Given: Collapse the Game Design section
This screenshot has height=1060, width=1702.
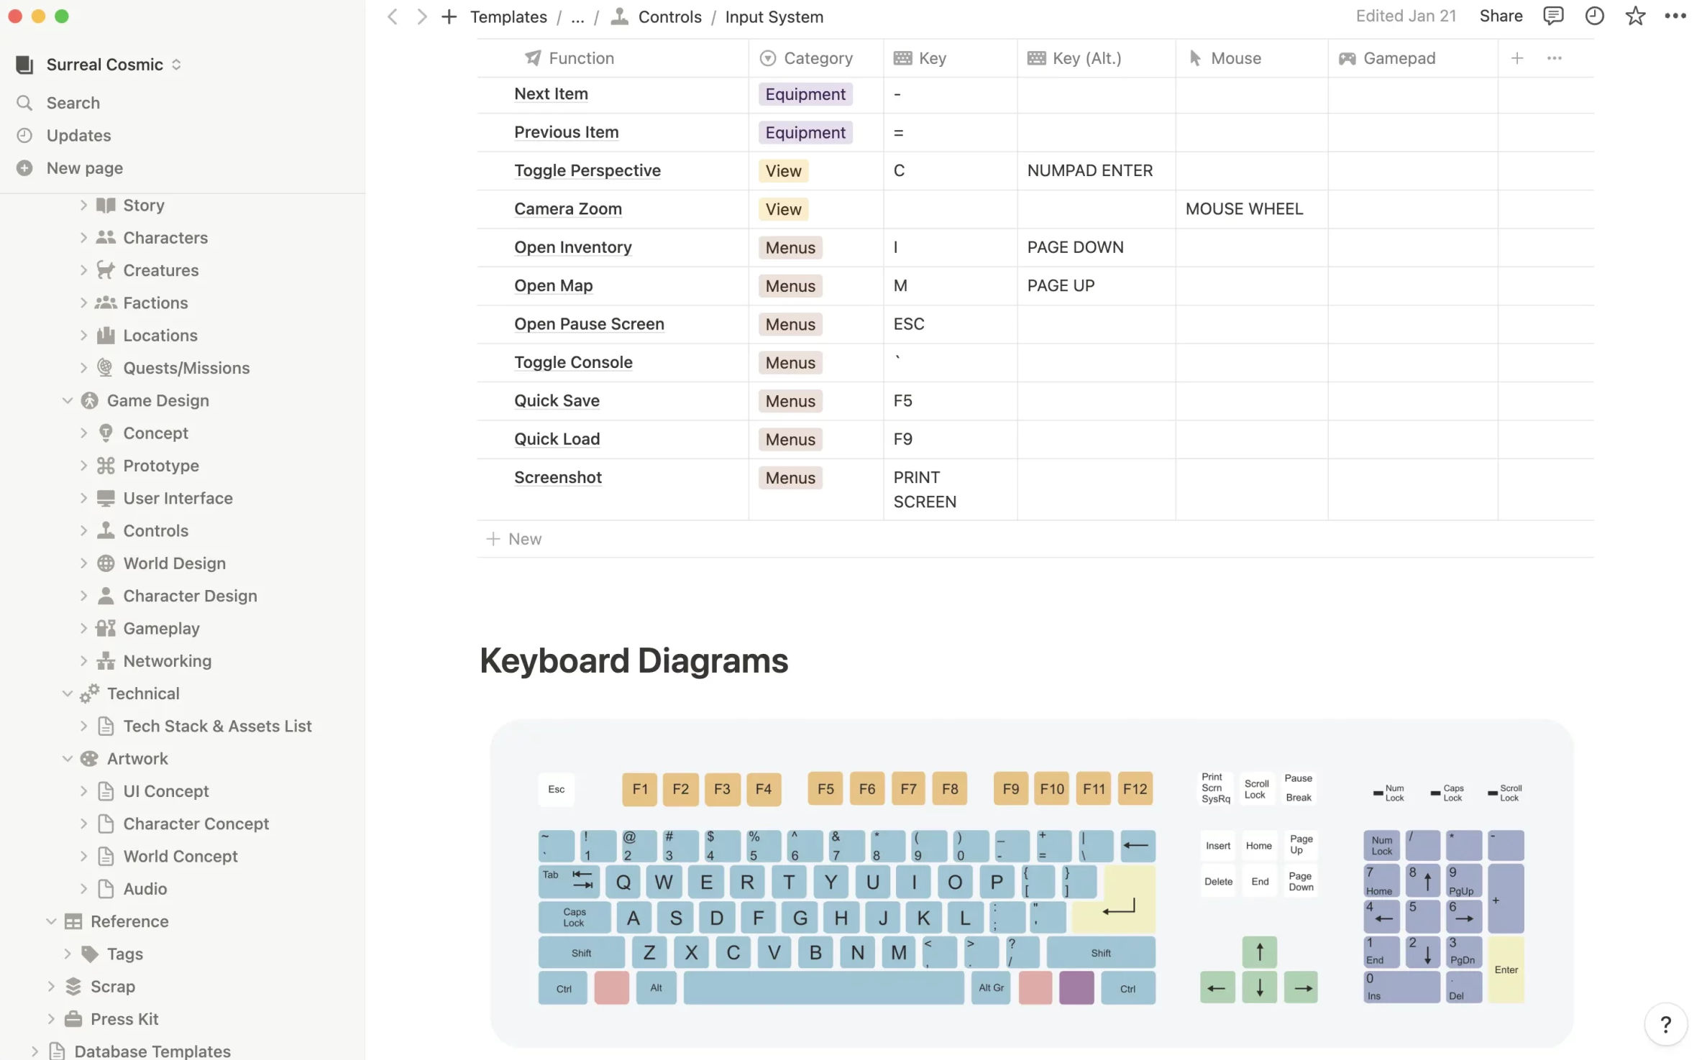Looking at the screenshot, I should tap(68, 400).
